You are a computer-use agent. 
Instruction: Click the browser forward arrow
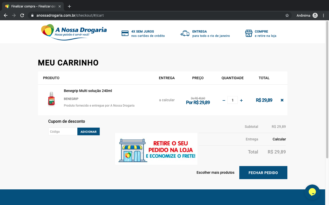14,15
